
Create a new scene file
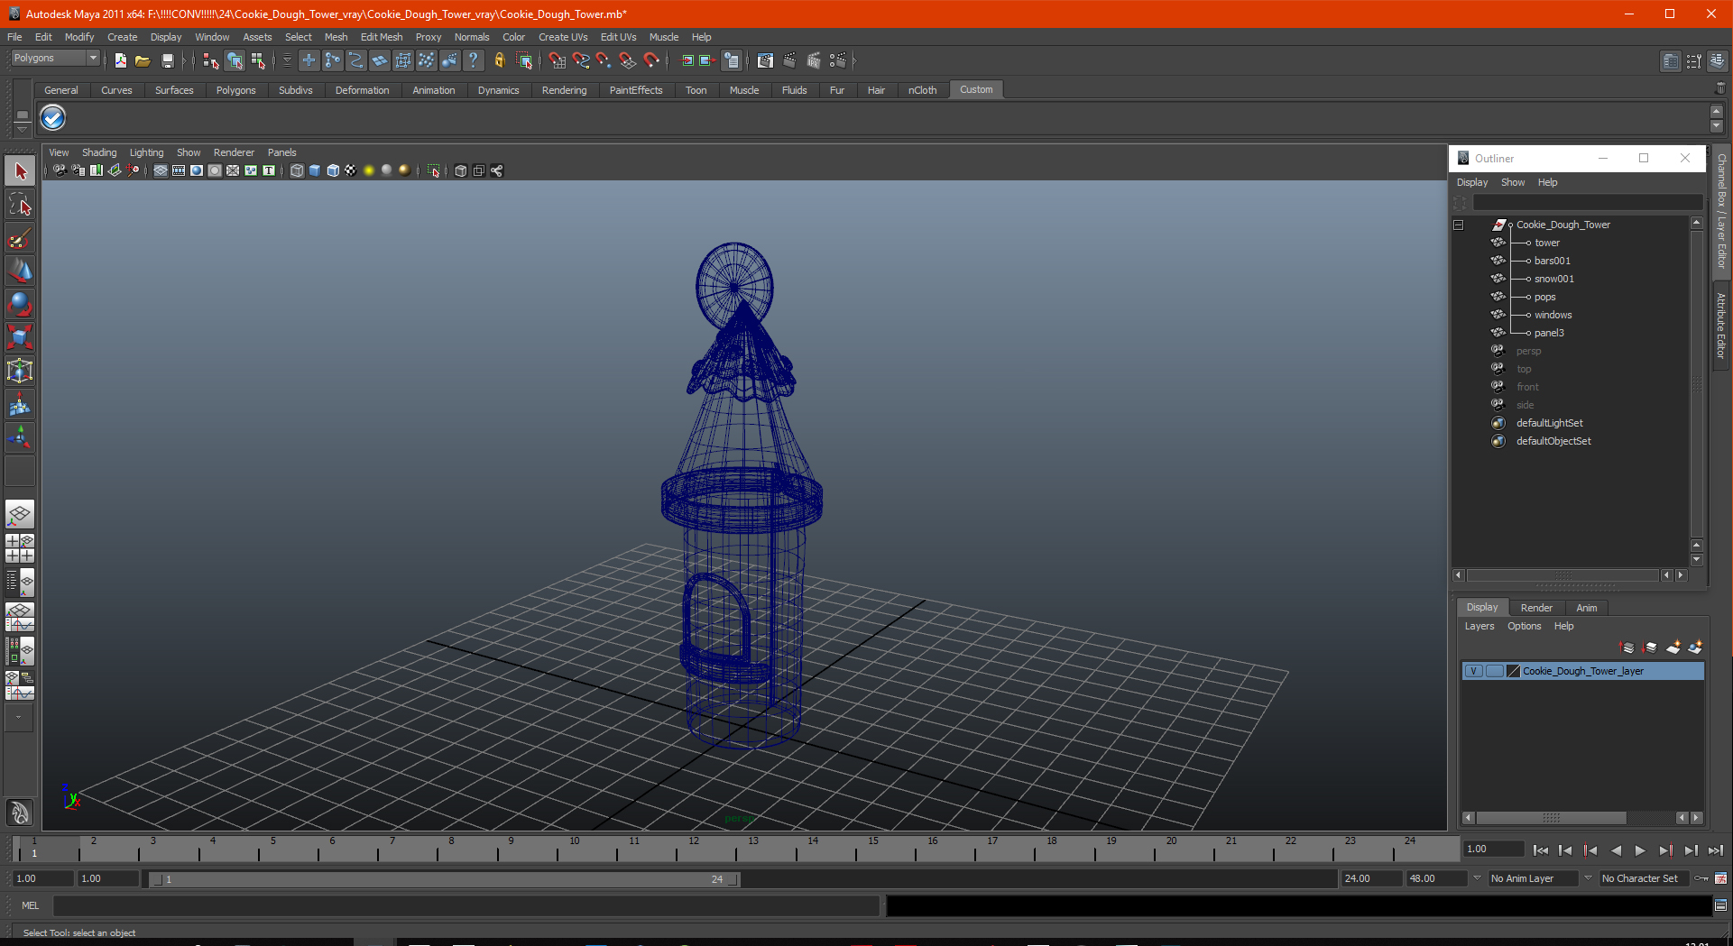[x=120, y=60]
